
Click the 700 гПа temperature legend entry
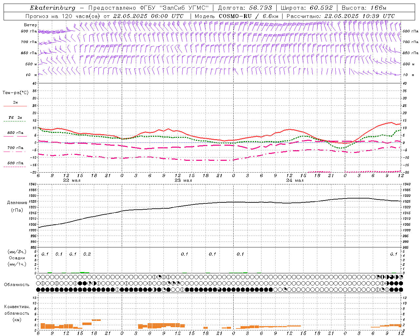click(15, 148)
